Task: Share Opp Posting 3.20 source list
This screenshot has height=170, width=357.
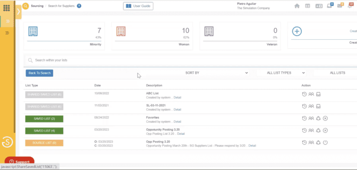Action: pos(311,143)
